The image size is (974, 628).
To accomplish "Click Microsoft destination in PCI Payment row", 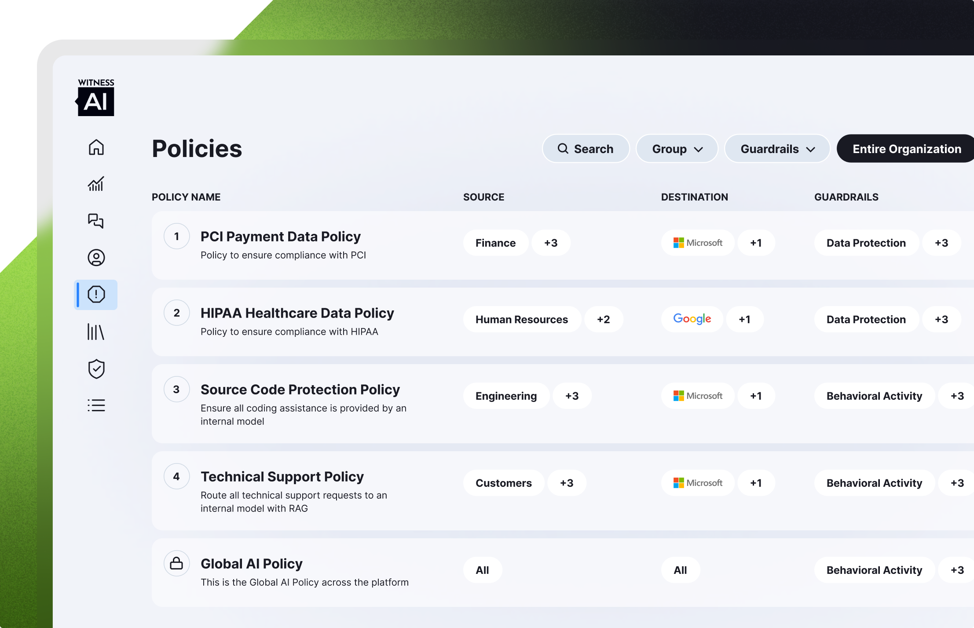I will tap(698, 243).
